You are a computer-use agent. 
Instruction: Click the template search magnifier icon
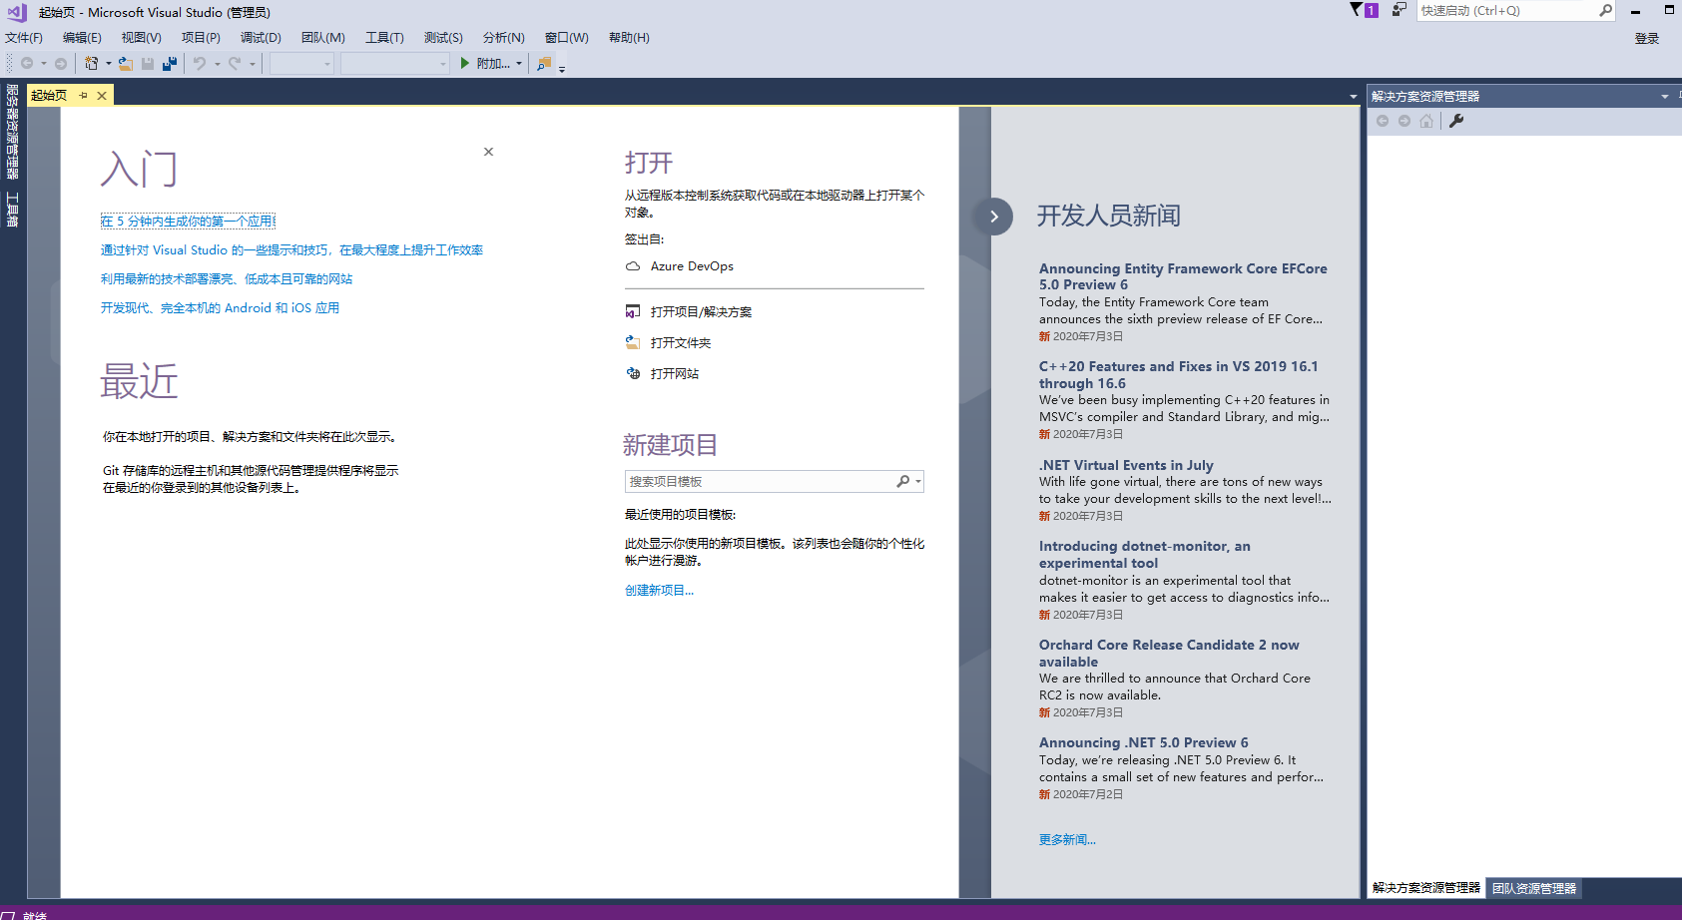[x=902, y=481]
